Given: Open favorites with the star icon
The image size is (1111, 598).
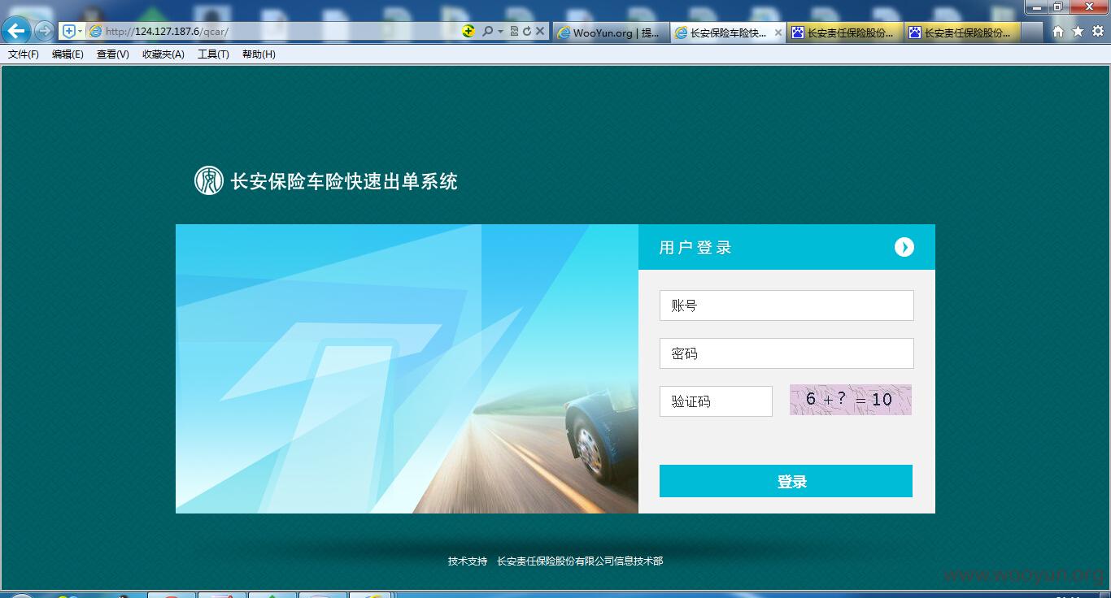Looking at the screenshot, I should pos(1078,31).
